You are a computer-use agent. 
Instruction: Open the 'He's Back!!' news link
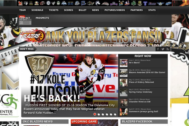click(135, 63)
